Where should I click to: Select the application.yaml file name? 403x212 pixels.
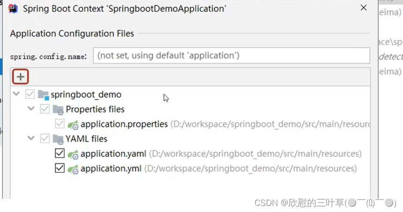(113, 154)
